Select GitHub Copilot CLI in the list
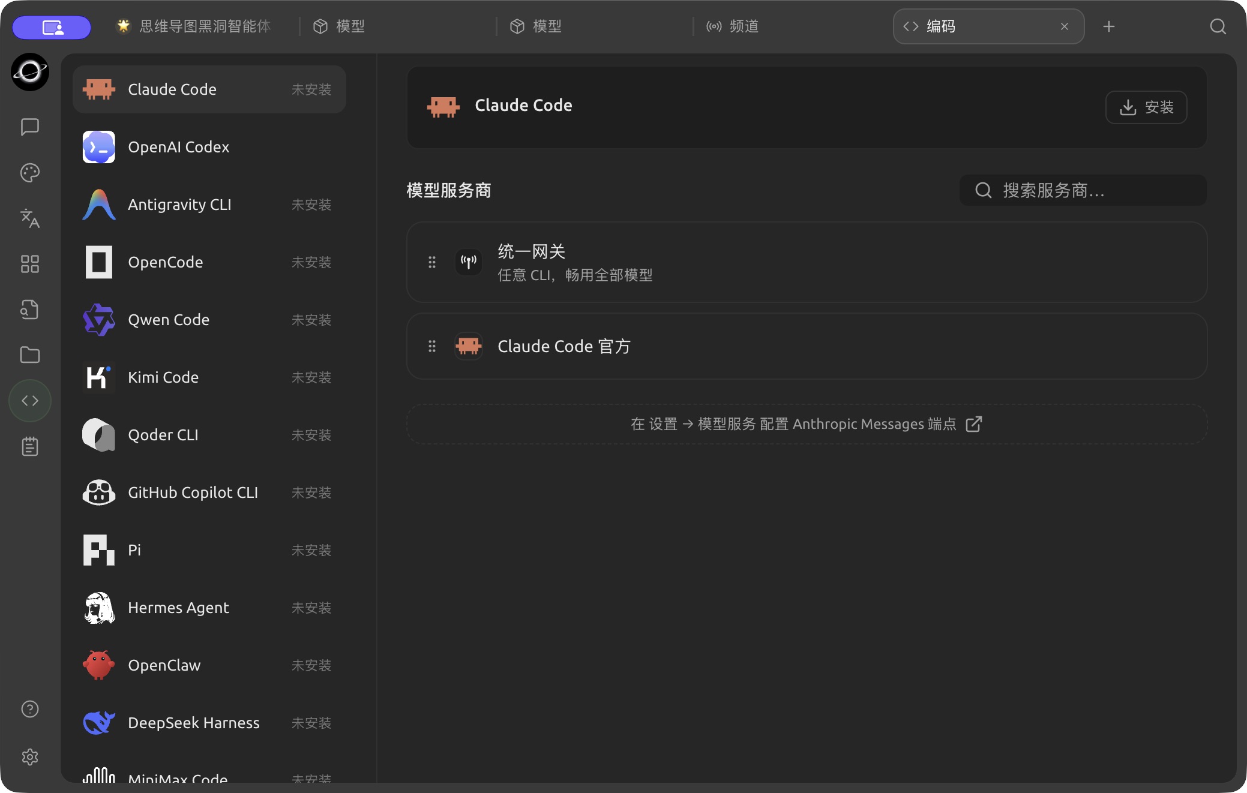The image size is (1247, 793). tap(209, 492)
